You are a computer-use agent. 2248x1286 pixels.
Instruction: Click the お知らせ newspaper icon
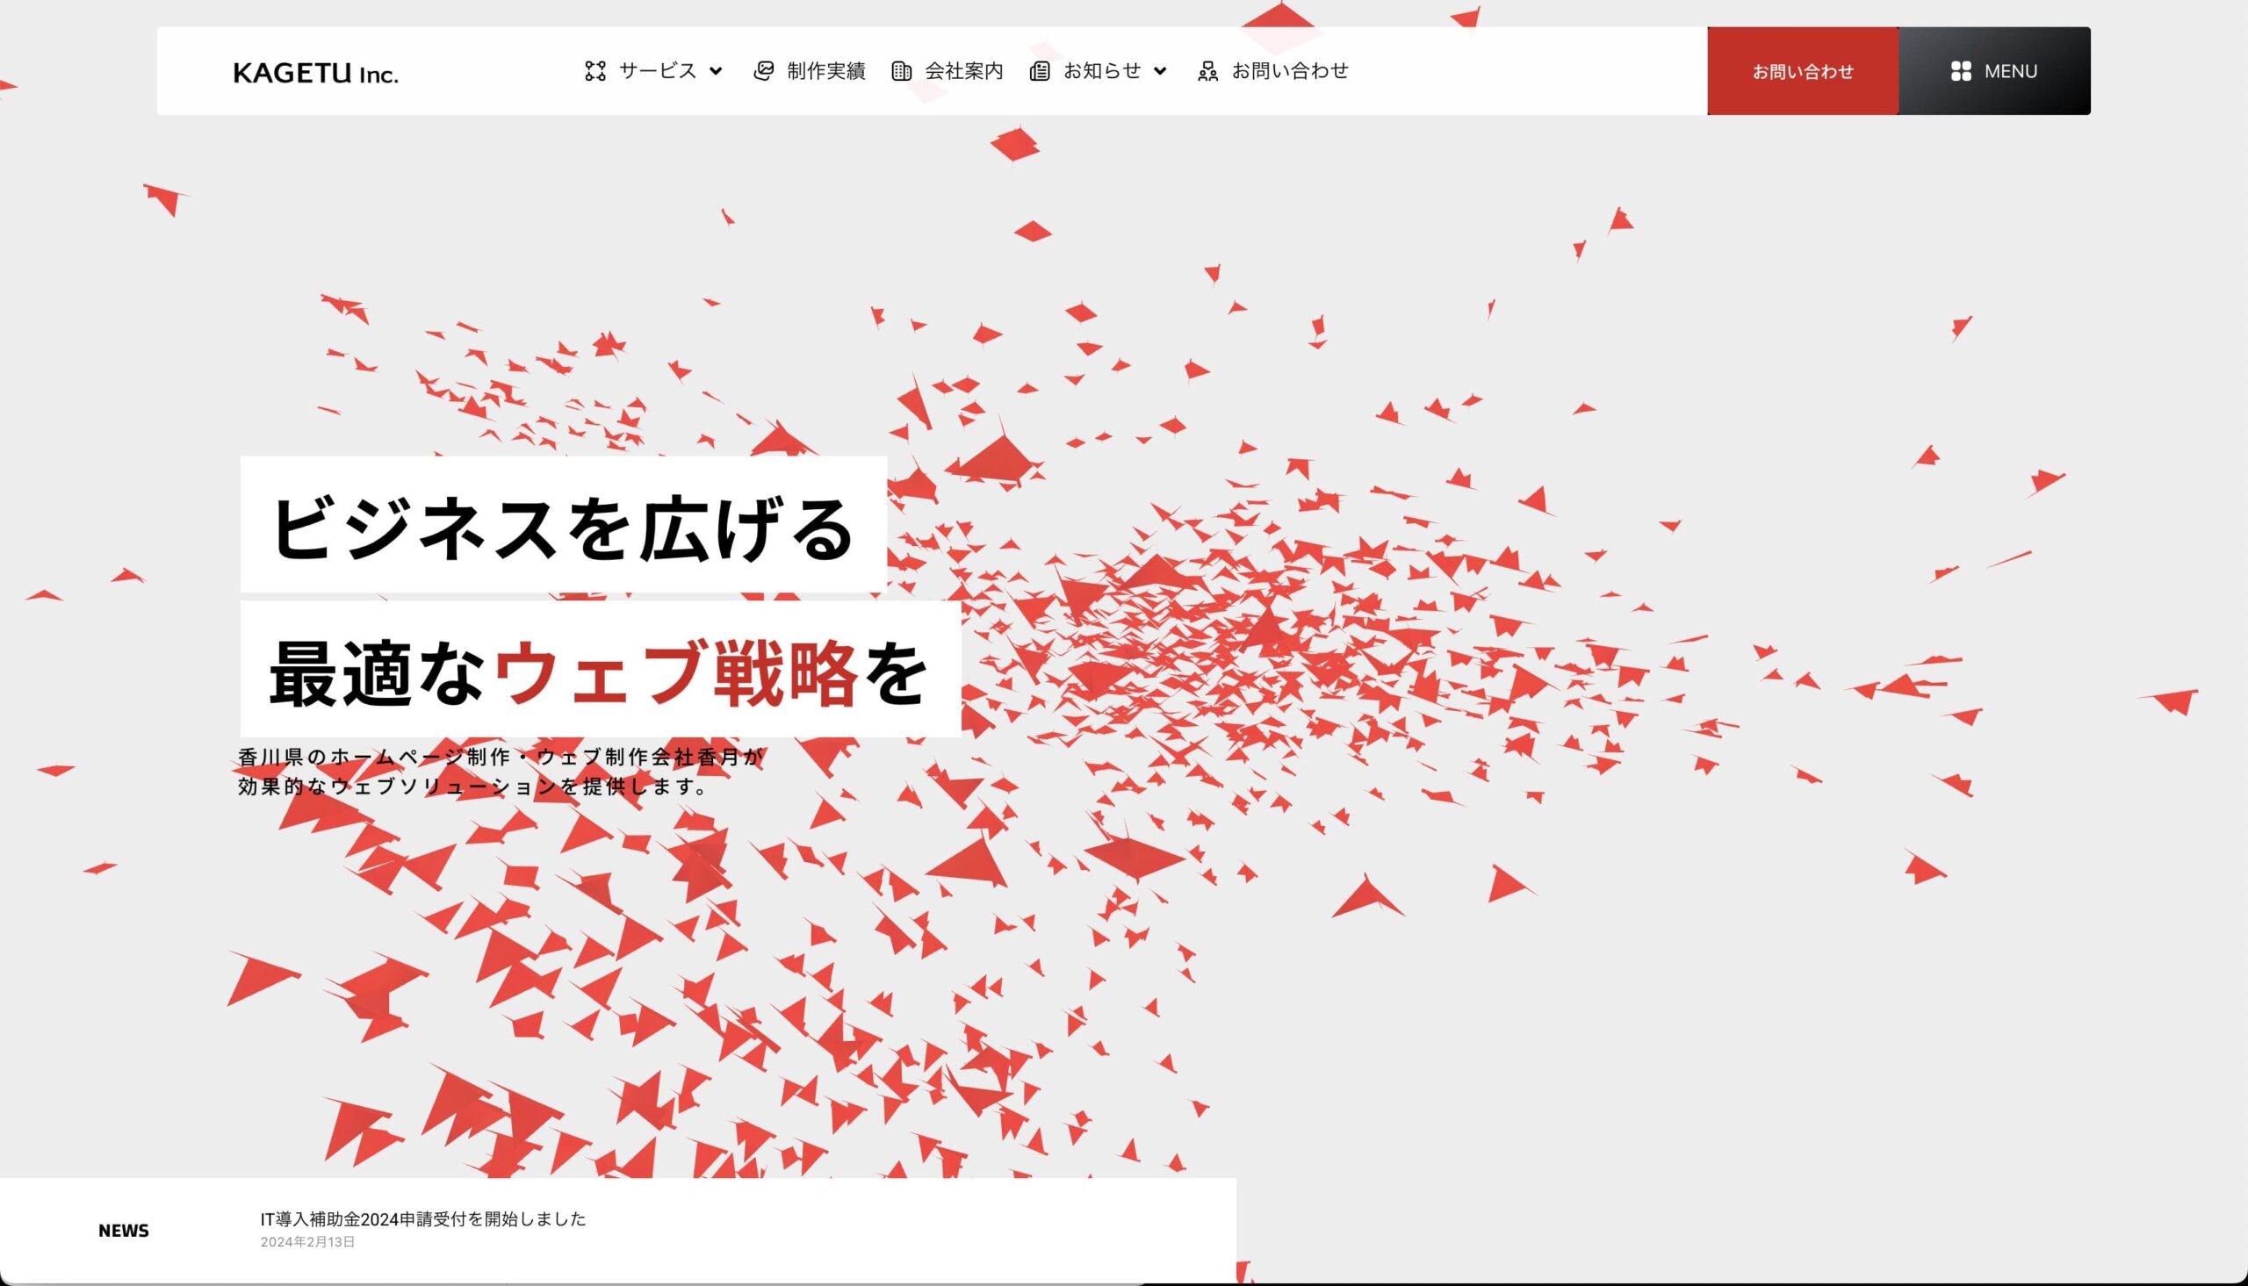point(1040,72)
